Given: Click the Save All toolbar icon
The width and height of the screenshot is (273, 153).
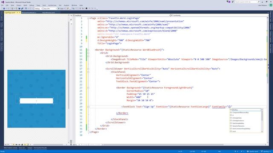Looking at the screenshot, I should (x=22, y=8).
